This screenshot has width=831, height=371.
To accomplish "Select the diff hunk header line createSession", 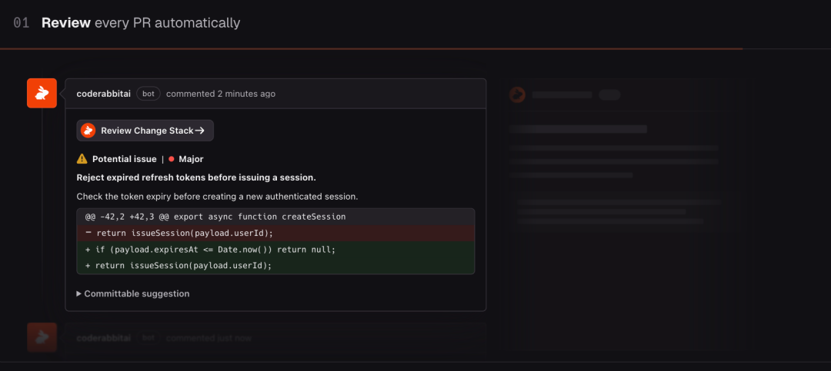I will point(275,217).
